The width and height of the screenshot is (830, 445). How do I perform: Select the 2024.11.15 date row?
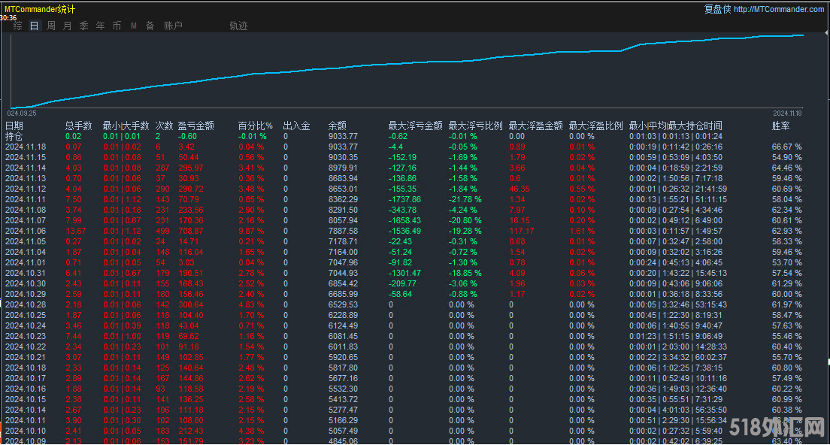coord(26,157)
